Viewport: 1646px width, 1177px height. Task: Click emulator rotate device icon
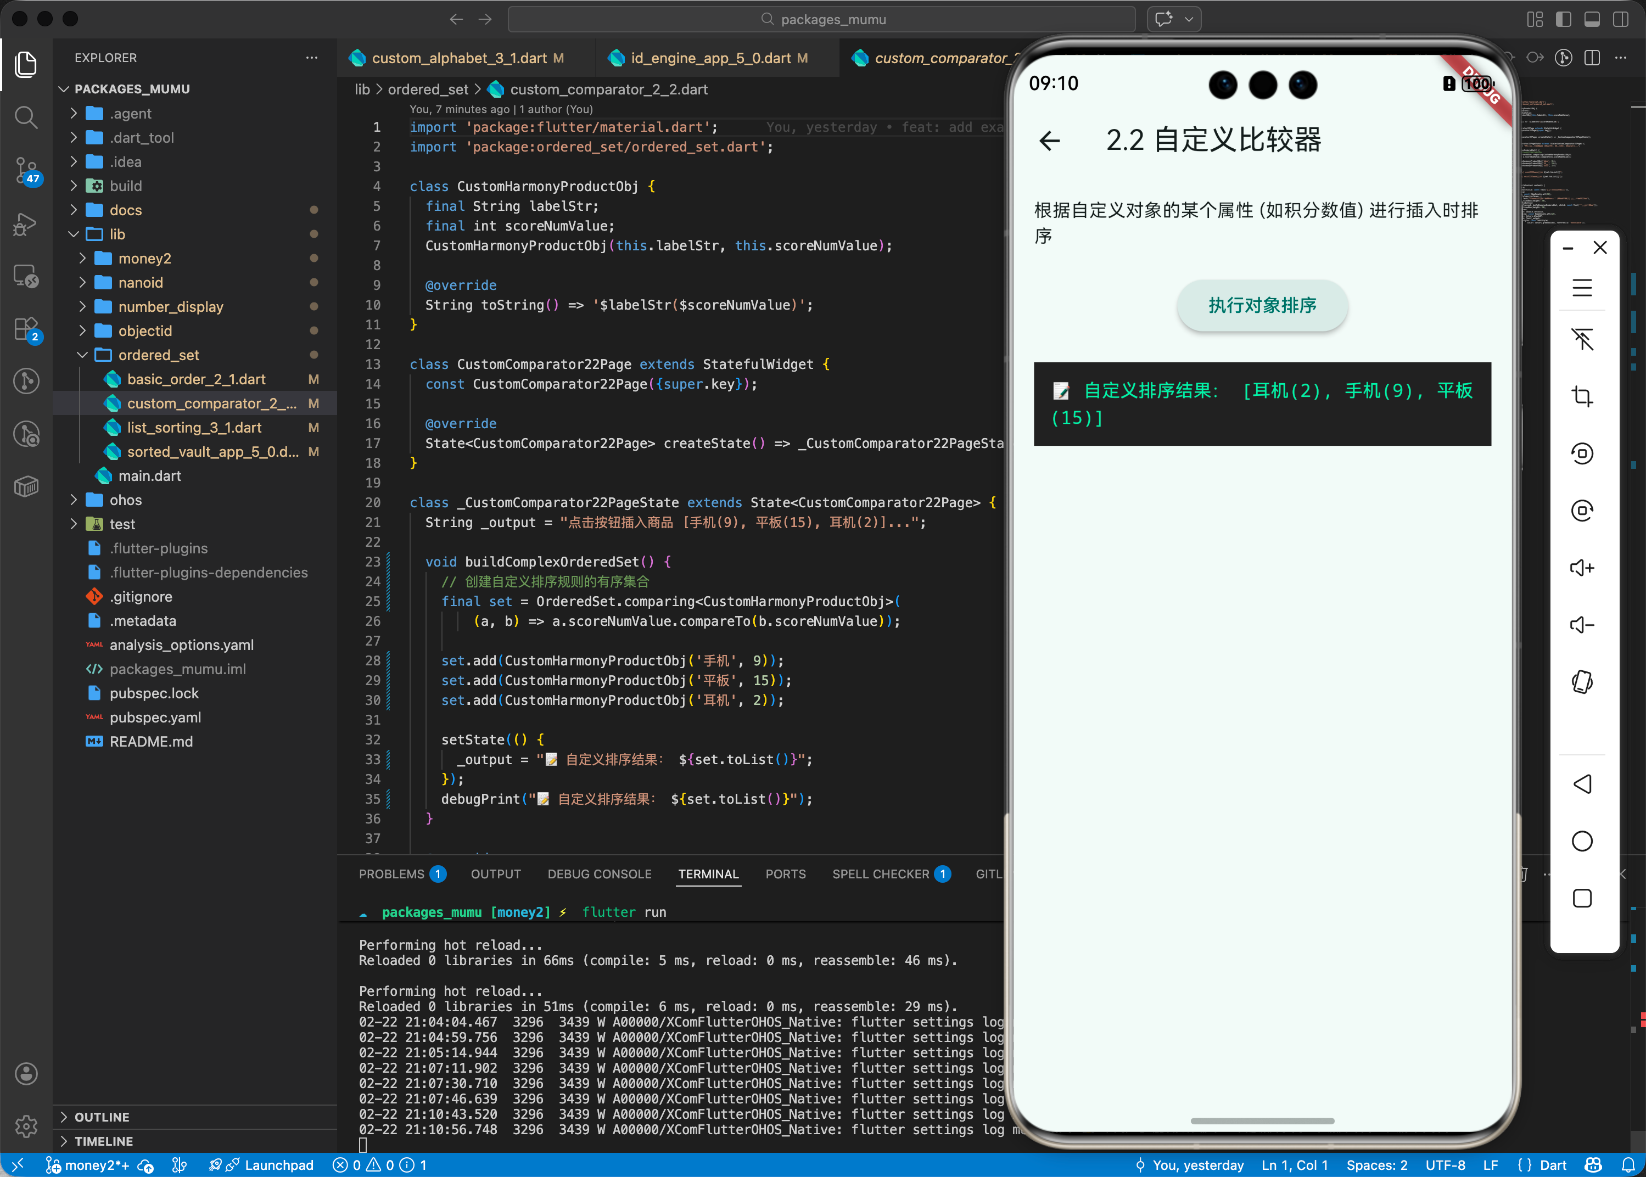1582,682
